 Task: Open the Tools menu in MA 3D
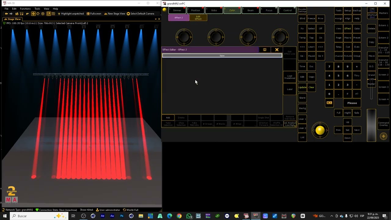coord(37,9)
